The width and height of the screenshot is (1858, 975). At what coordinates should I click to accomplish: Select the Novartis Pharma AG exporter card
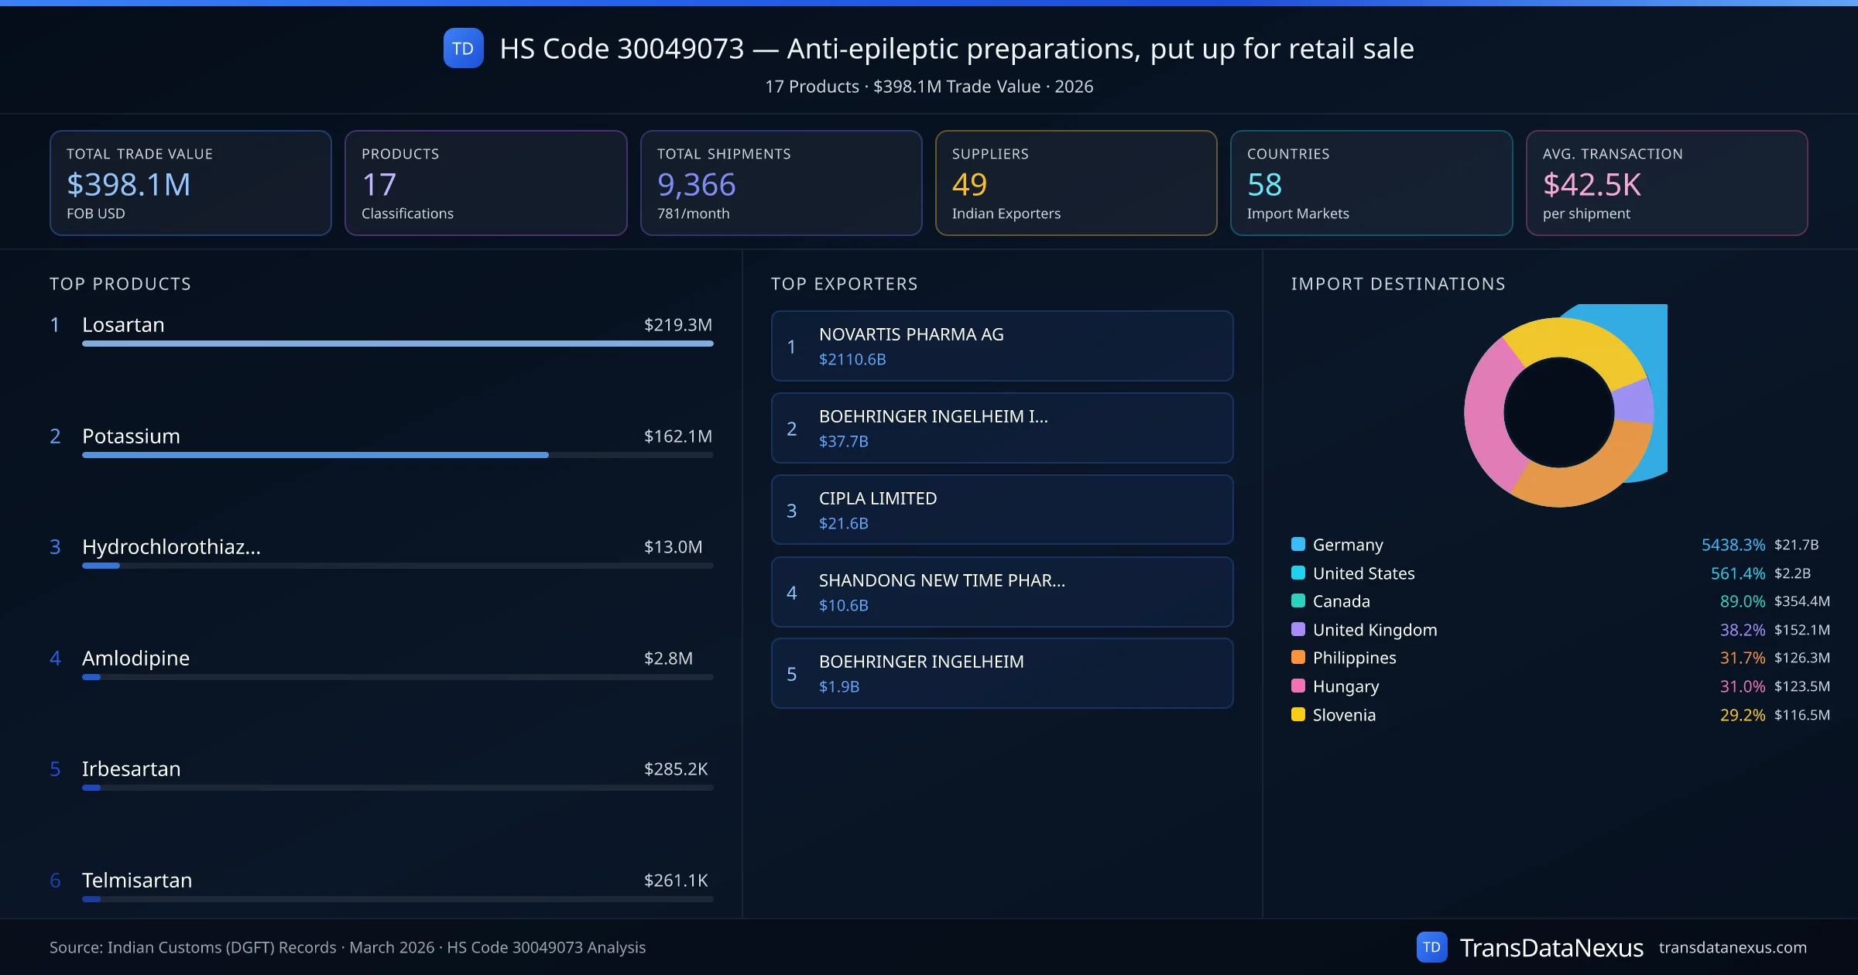pyautogui.click(x=1001, y=346)
